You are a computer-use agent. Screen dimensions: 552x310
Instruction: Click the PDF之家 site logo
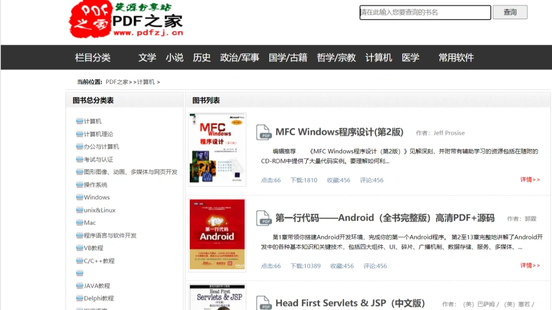126,19
